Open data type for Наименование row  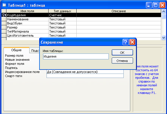coord(62,19)
